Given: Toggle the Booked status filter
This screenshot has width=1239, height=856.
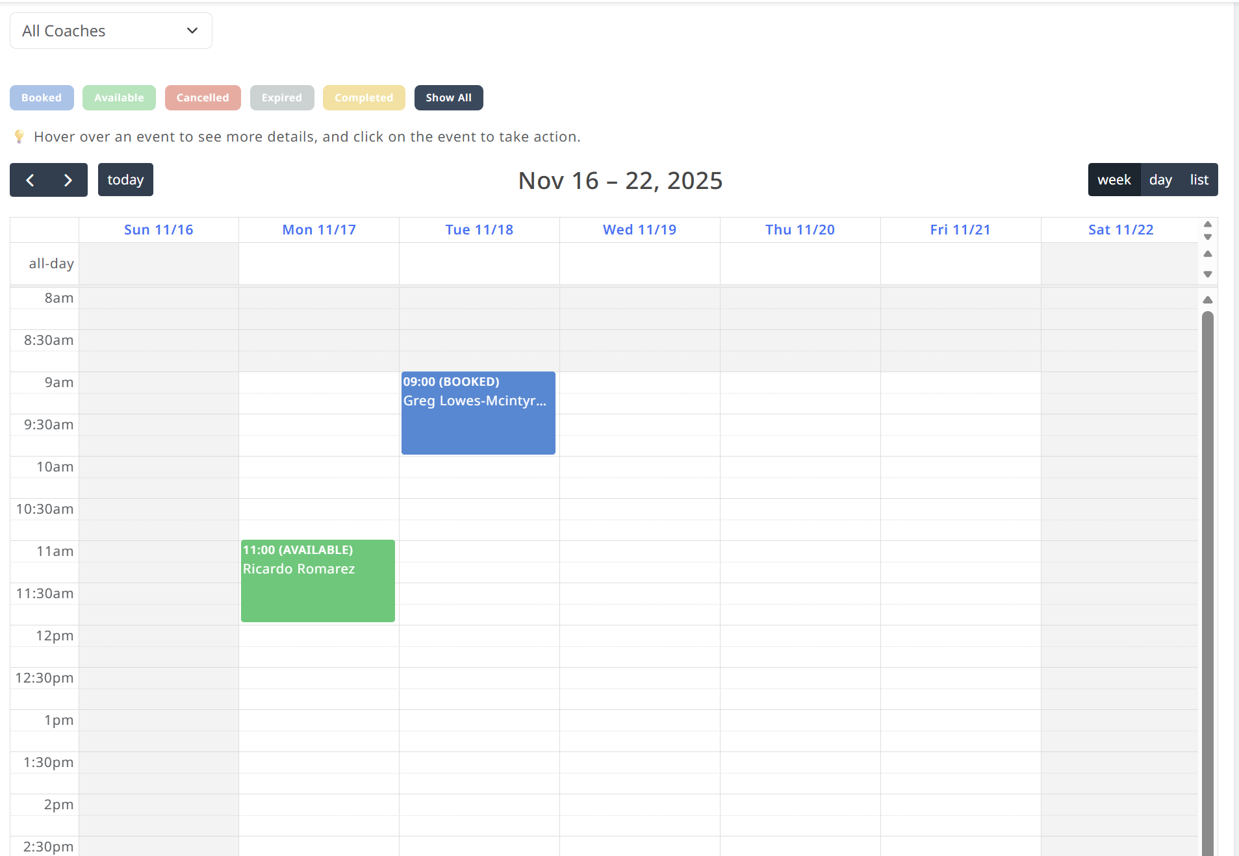Looking at the screenshot, I should tap(42, 98).
